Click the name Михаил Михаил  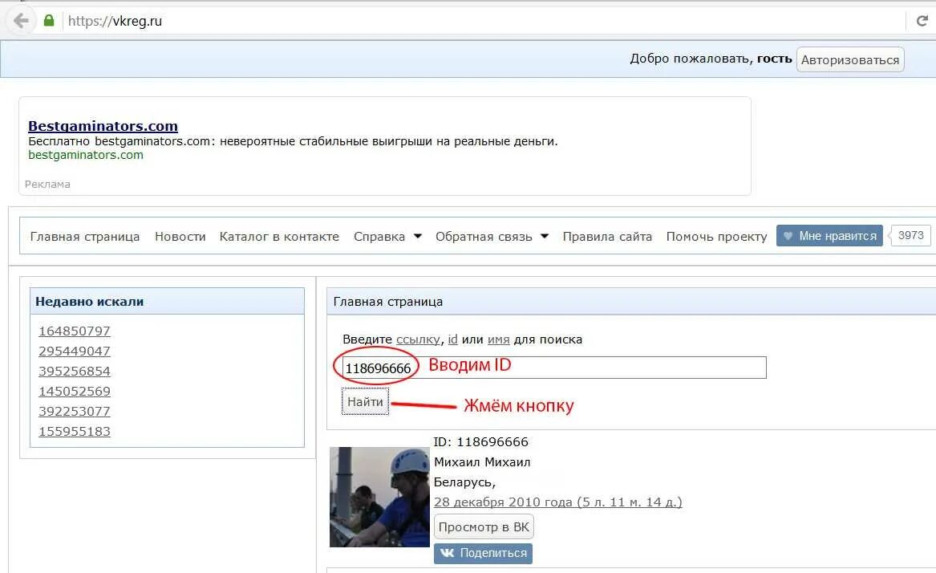click(x=482, y=462)
